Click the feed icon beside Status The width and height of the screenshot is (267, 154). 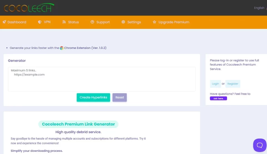point(64,22)
